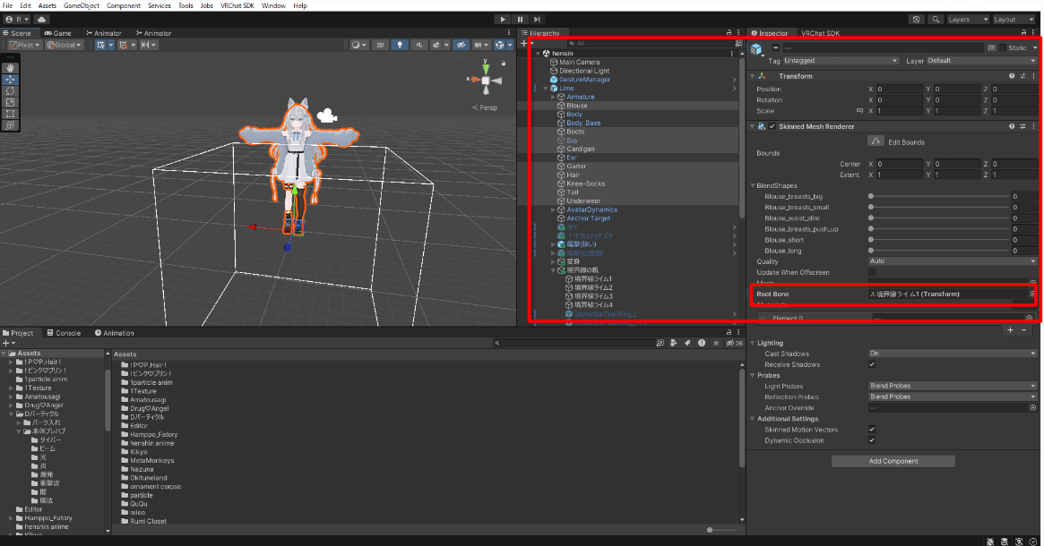Open shading mode draw dropdown

coord(358,45)
